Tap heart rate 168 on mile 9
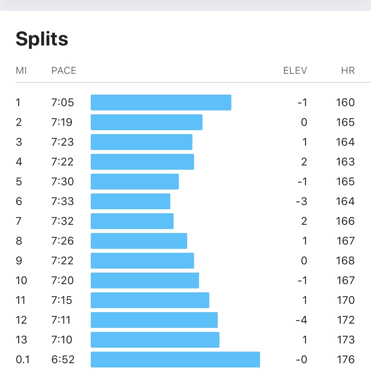 pyautogui.click(x=345, y=261)
